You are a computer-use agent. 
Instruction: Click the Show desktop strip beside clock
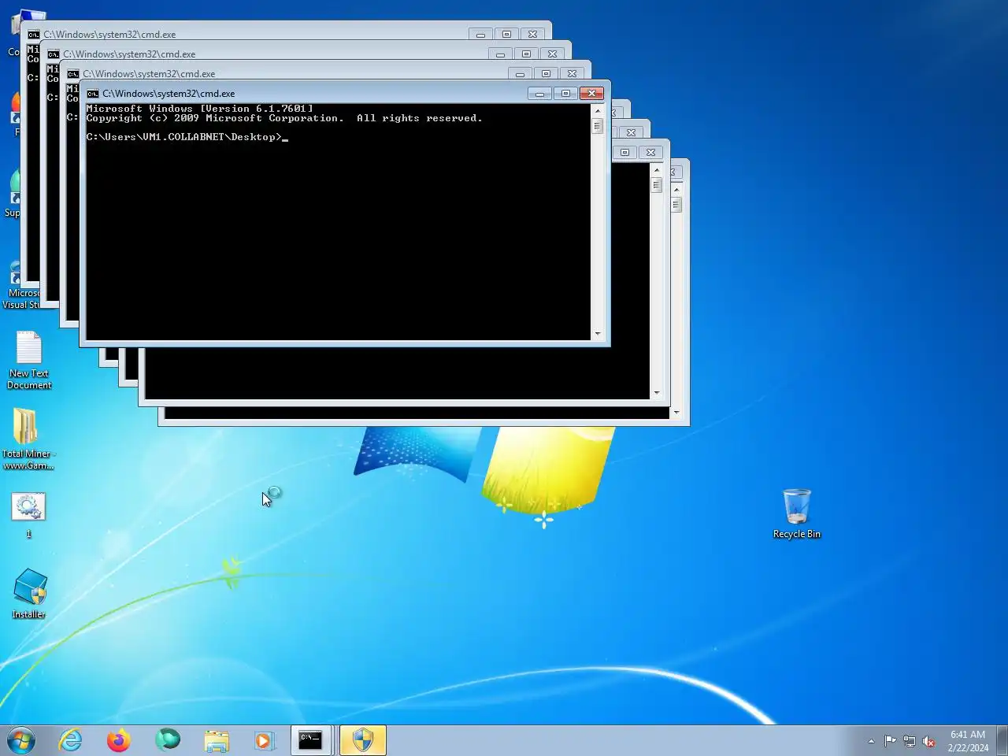1002,740
